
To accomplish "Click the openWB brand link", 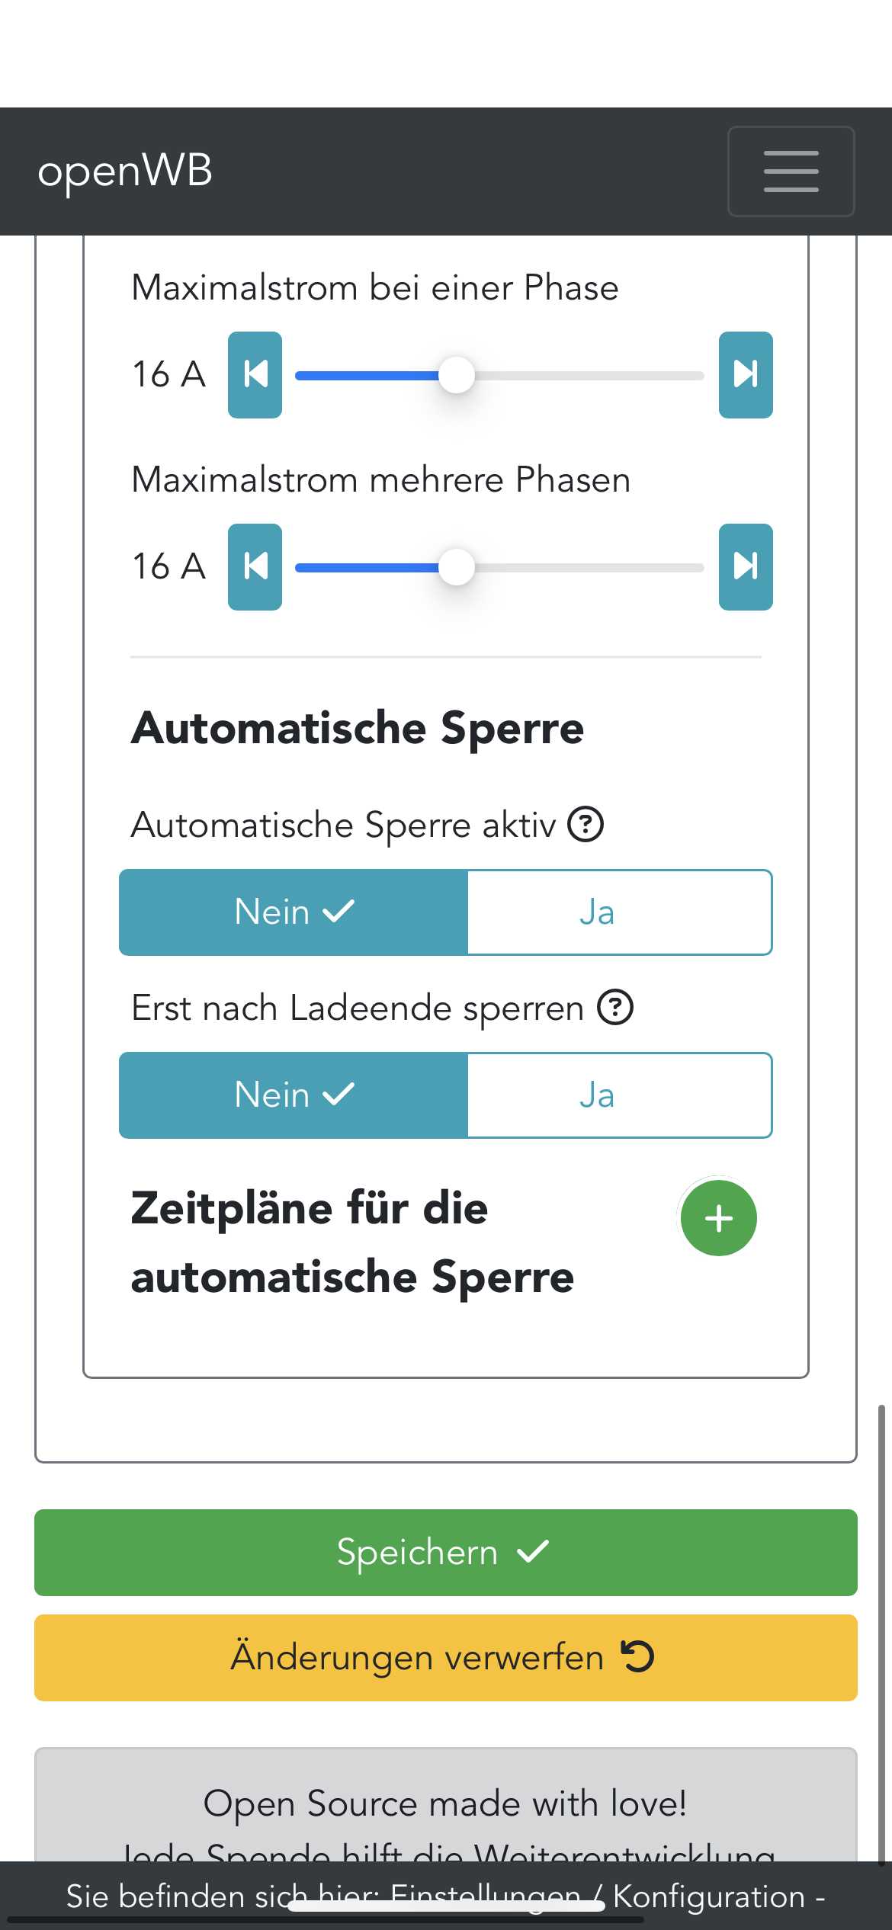I will tap(125, 171).
